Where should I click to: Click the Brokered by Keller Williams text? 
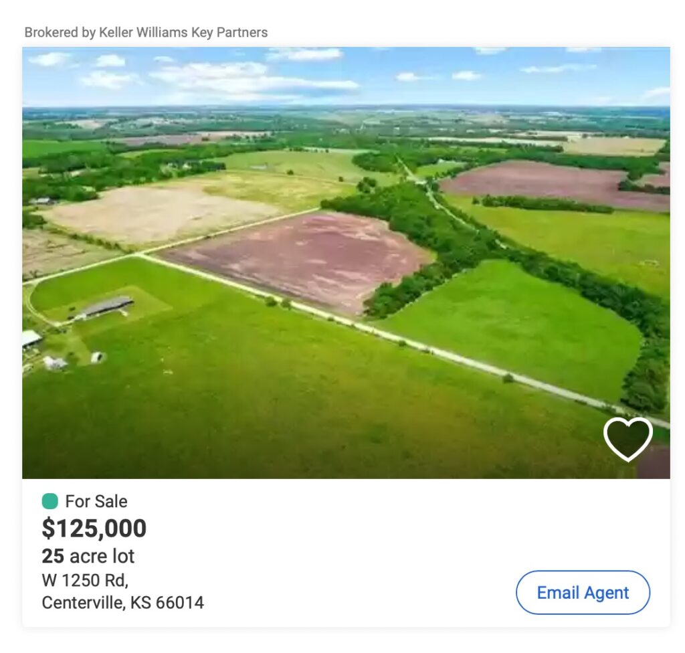click(146, 32)
